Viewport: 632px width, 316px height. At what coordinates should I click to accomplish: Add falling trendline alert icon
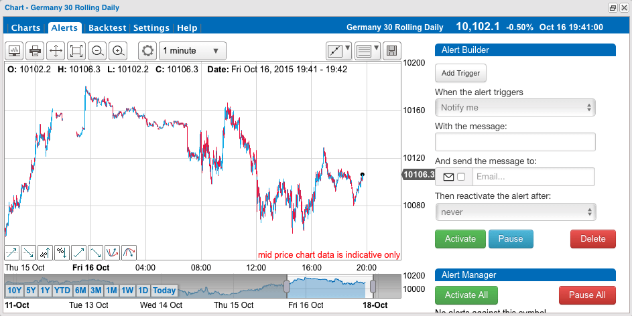[96, 253]
